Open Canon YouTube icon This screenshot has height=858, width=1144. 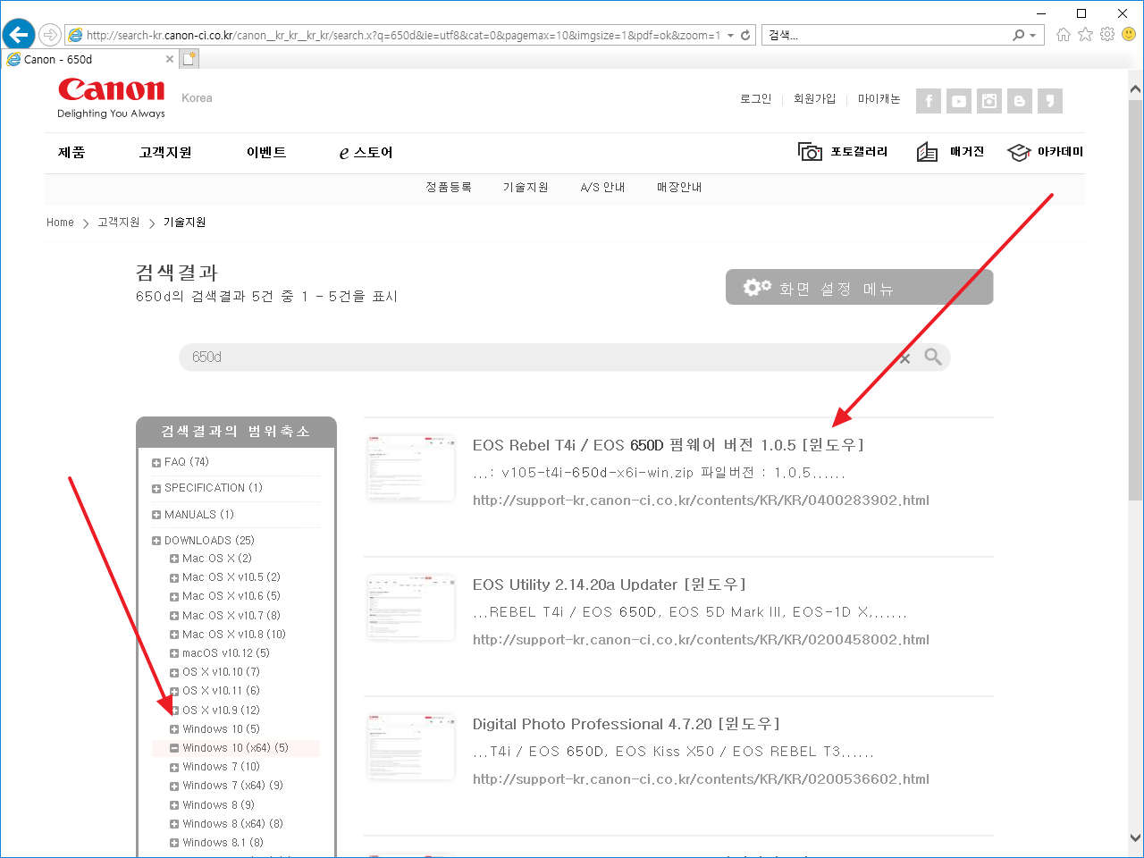tap(959, 101)
